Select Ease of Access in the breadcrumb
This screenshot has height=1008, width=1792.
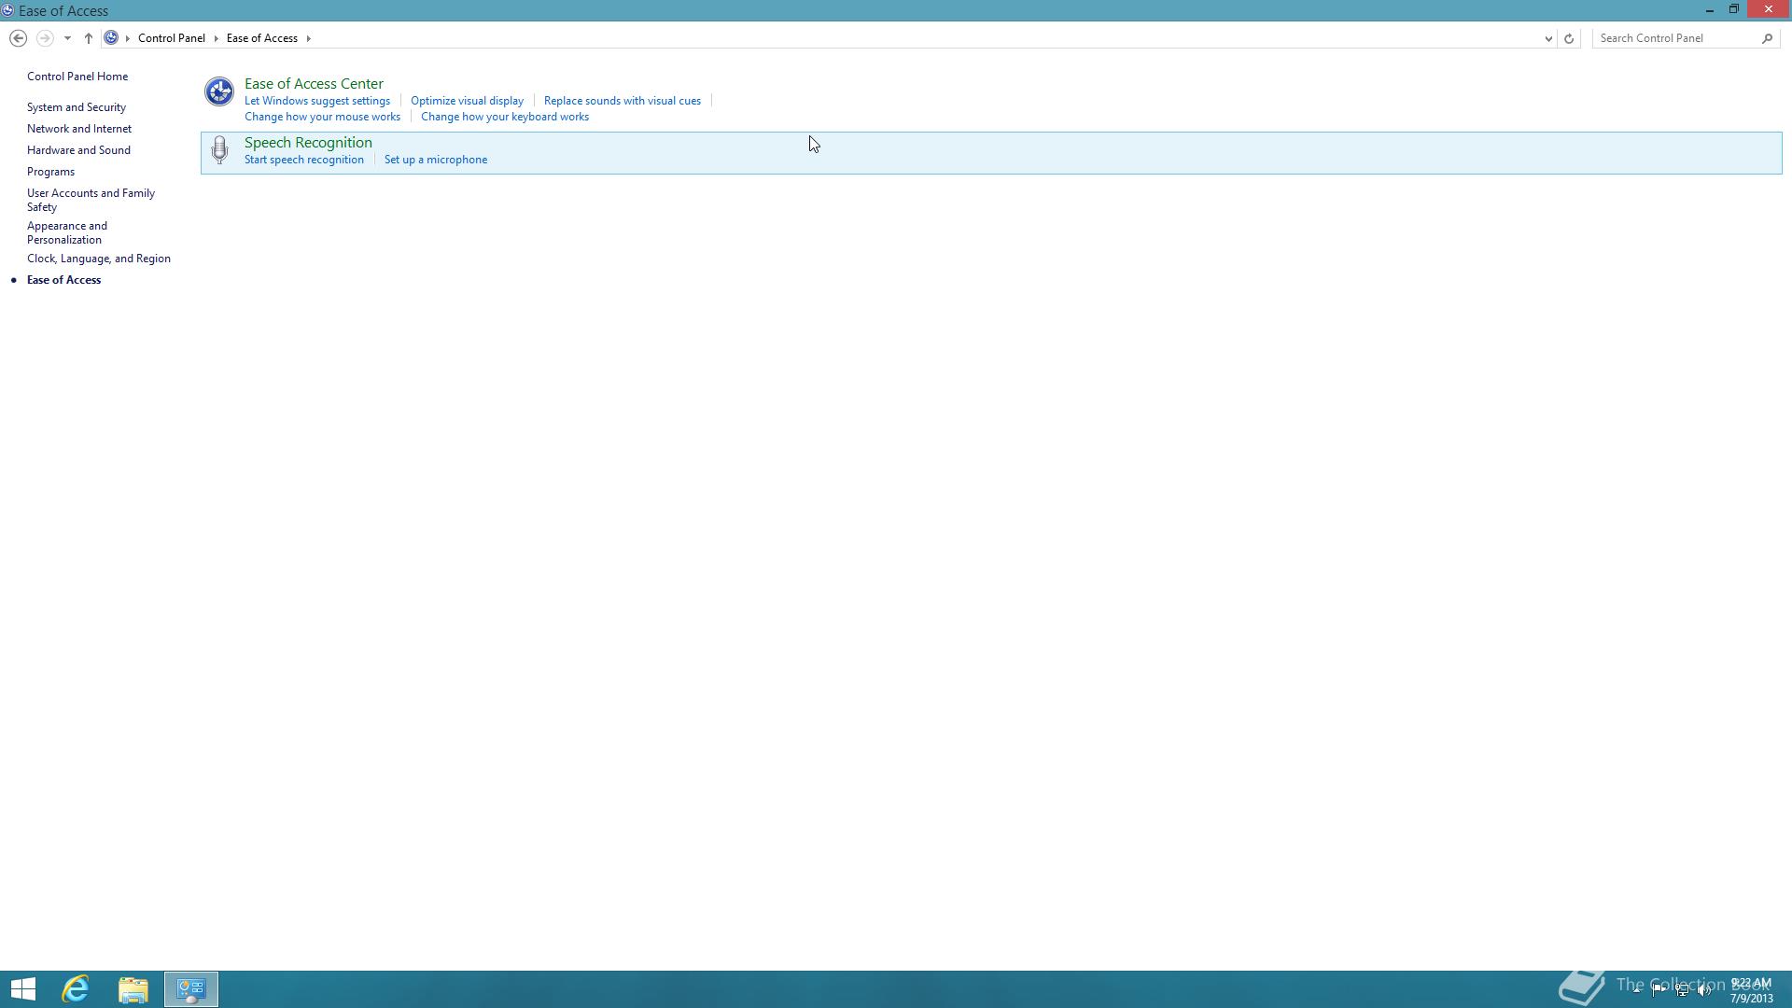262,38
